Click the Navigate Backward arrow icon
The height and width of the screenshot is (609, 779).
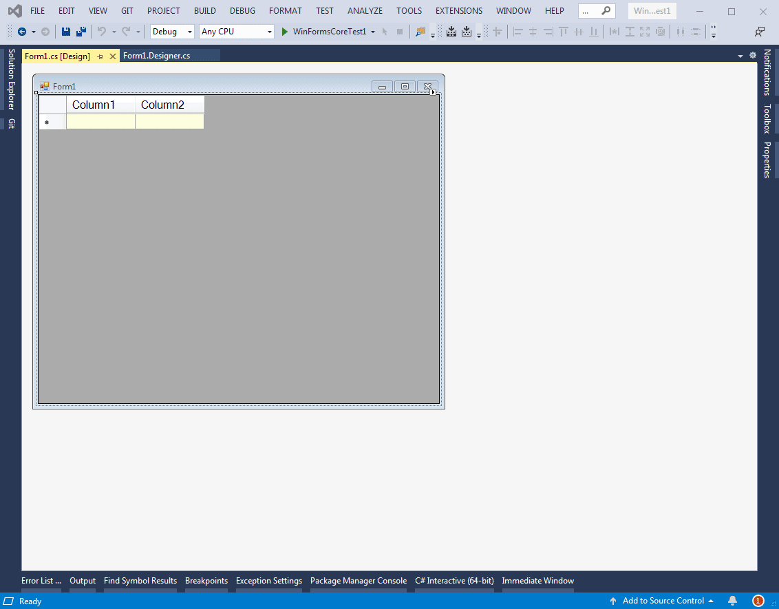point(21,31)
